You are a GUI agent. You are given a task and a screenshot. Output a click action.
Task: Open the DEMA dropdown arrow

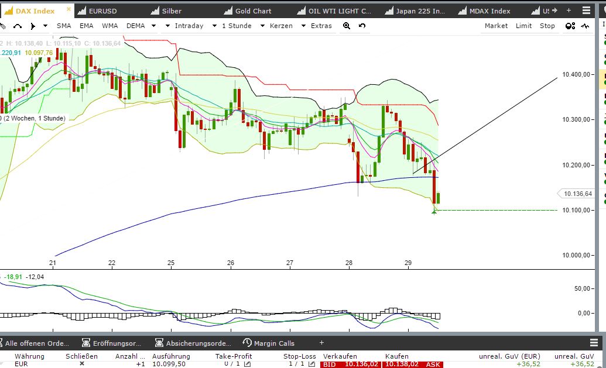153,26
